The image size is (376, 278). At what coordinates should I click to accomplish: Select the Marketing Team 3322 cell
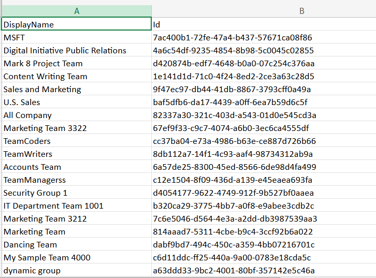77,128
